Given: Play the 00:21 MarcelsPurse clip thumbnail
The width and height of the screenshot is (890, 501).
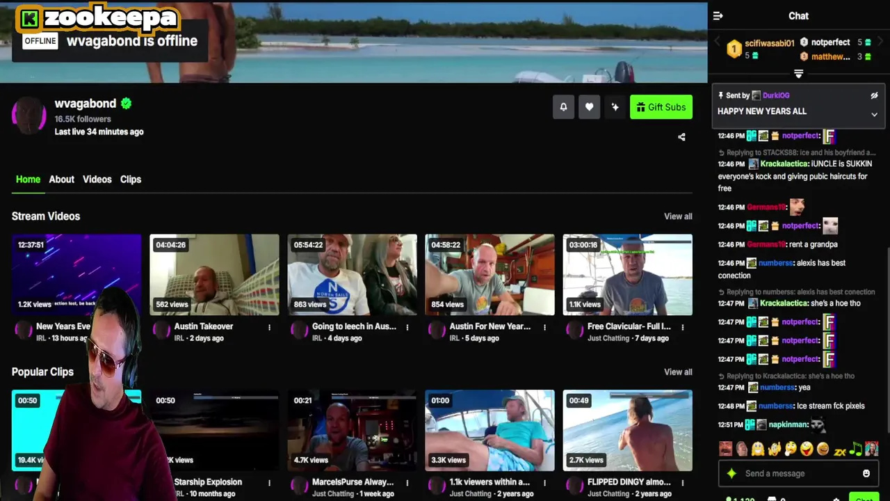Looking at the screenshot, I should coord(352,431).
